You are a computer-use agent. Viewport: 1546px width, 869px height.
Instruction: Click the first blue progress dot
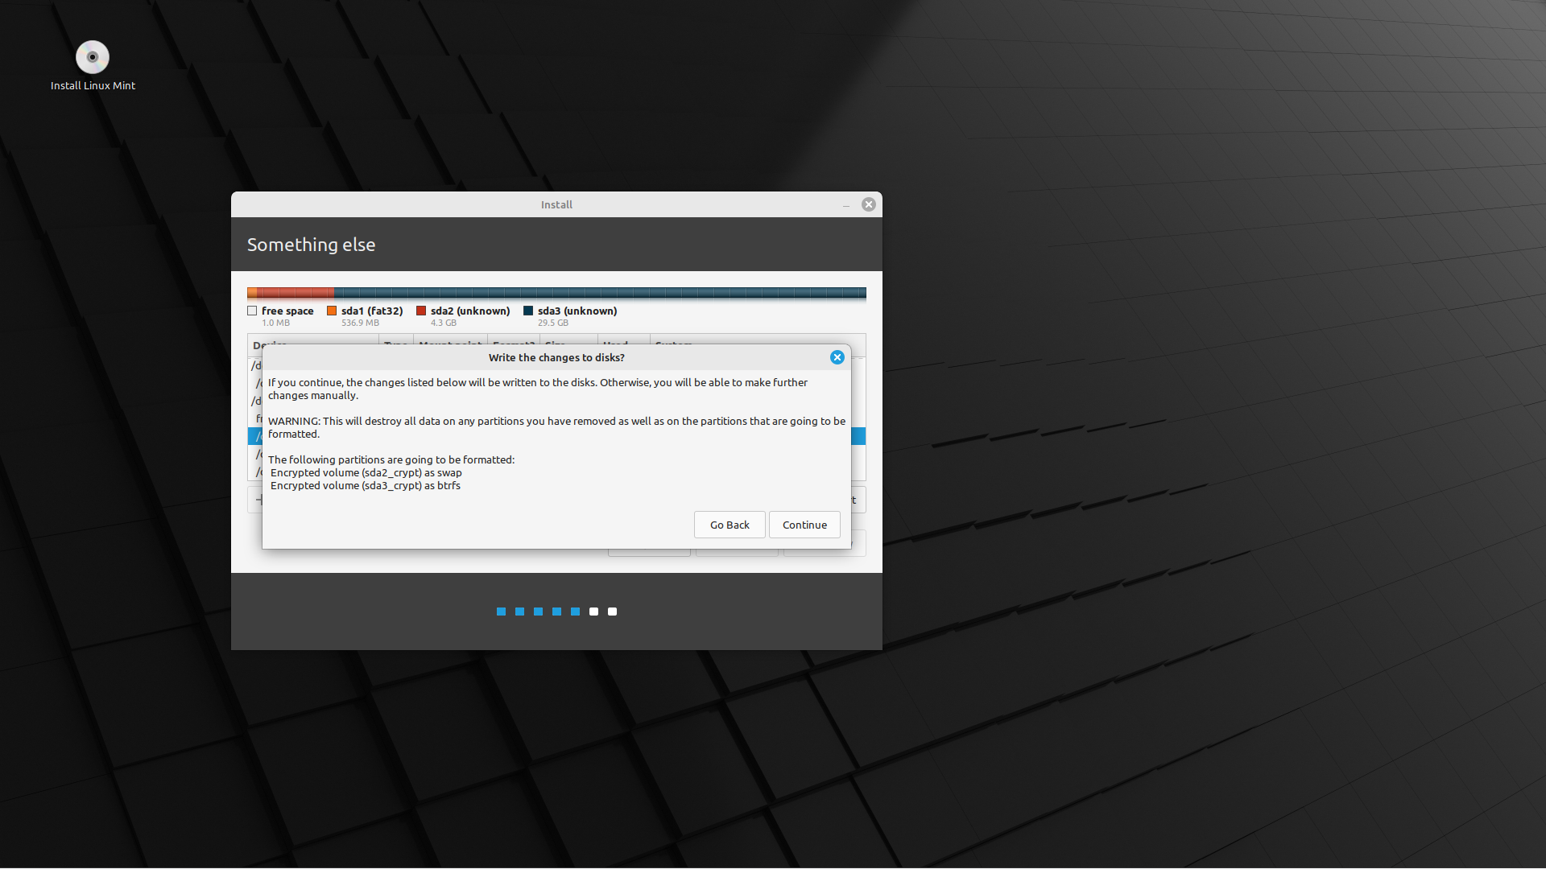[501, 612]
